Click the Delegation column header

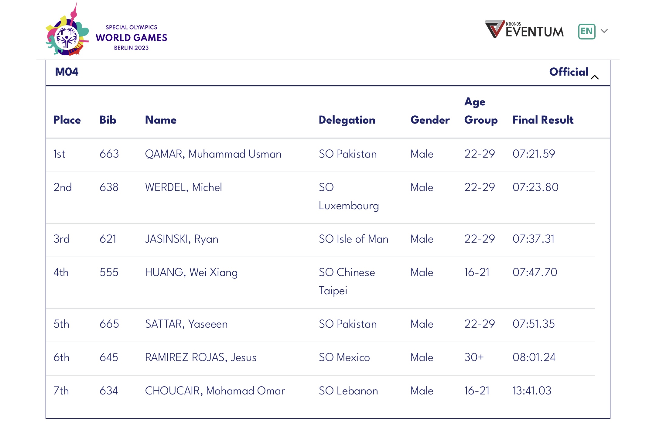point(347,120)
